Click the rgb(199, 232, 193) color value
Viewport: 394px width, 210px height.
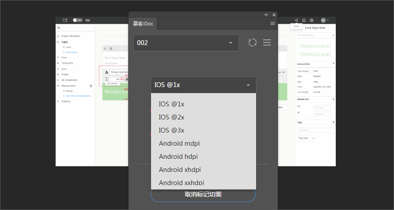tap(322, 87)
